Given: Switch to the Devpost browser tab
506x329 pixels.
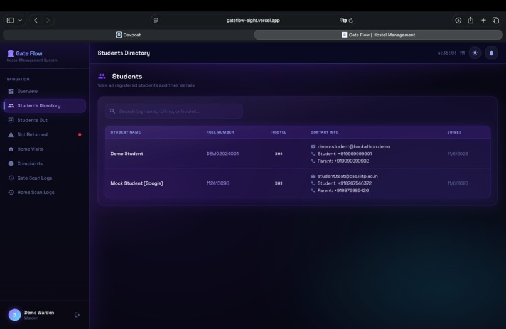Looking at the screenshot, I should coord(128,35).
